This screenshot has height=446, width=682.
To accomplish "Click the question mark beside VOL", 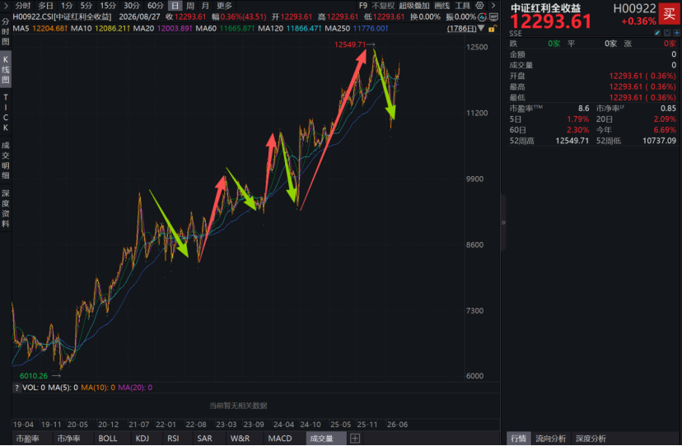I will point(17,388).
